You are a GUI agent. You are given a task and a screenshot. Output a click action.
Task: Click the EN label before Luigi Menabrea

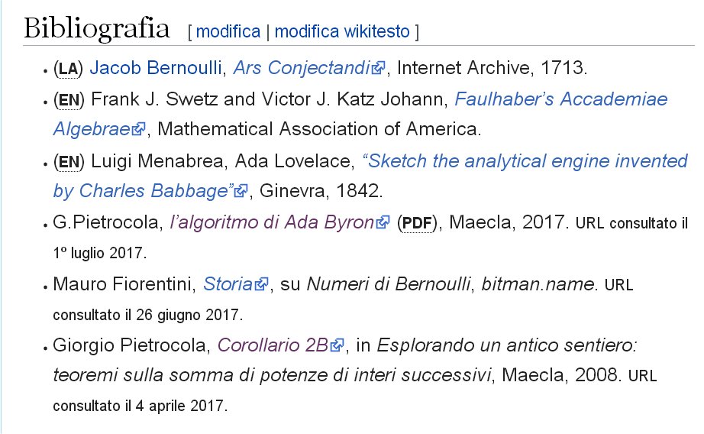69,162
